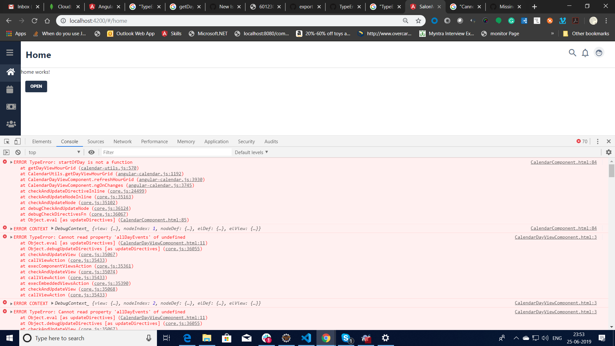Open the DevTools three-dot customize menu
615x346 pixels.
(597, 141)
